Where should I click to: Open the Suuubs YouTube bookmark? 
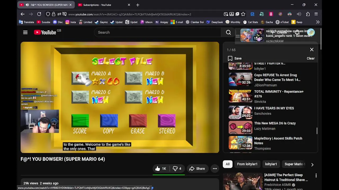tap(43, 22)
